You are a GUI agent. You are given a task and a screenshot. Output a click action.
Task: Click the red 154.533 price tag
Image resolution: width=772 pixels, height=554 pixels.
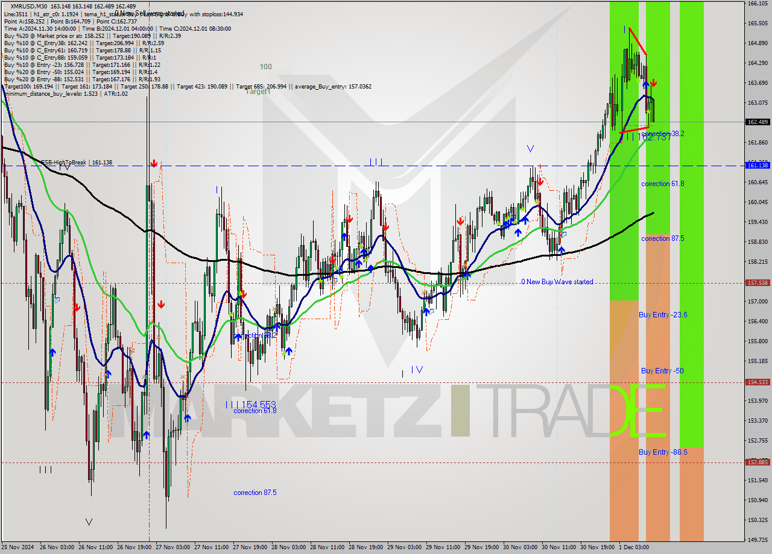click(758, 382)
